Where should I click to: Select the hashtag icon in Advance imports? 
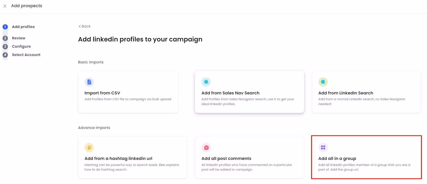click(89, 147)
